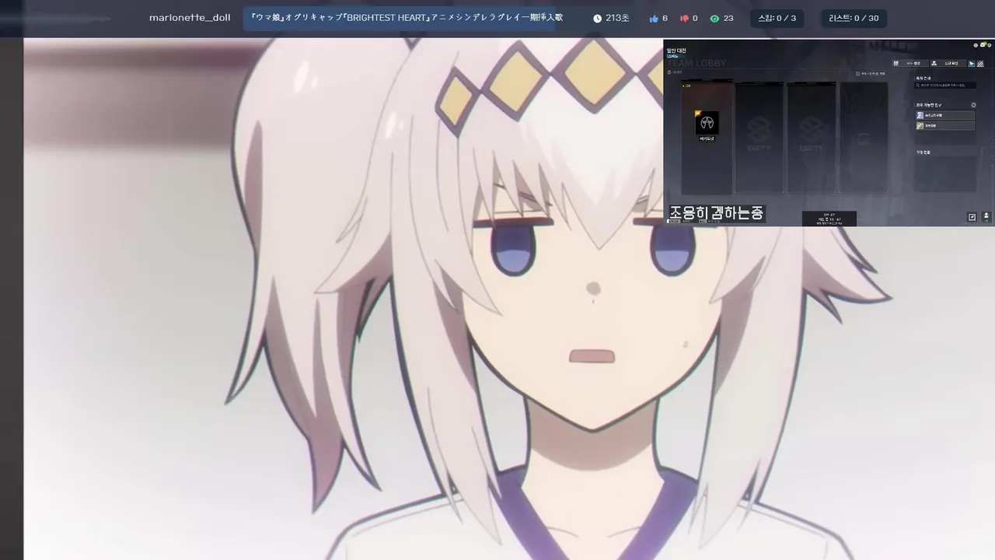Click the marionette_doll username
The height and width of the screenshot is (560, 995).
point(190,18)
